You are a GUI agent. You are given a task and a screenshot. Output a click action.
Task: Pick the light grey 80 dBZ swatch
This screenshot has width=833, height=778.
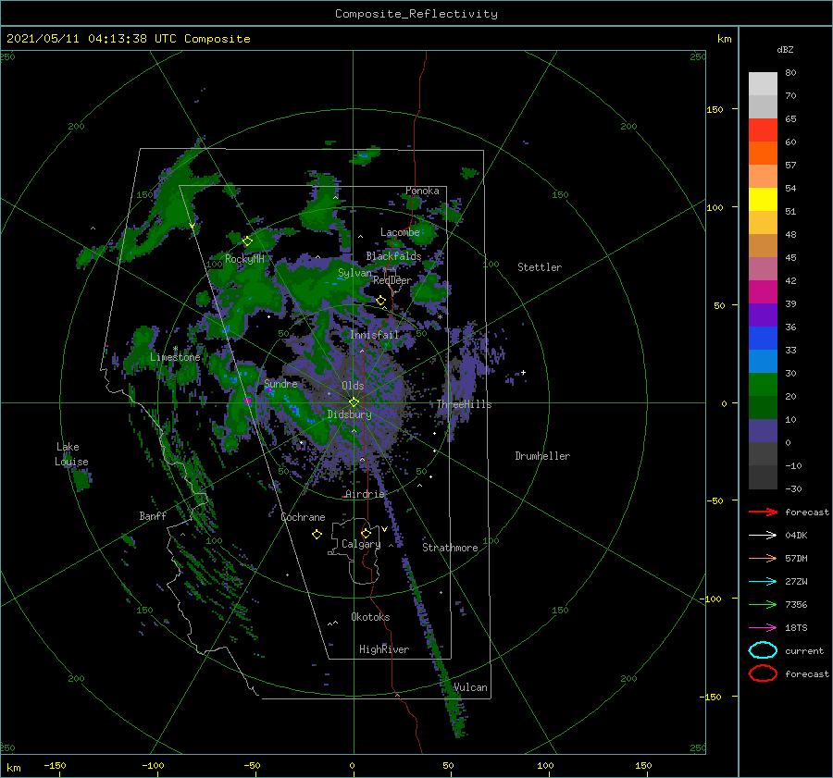pos(763,83)
